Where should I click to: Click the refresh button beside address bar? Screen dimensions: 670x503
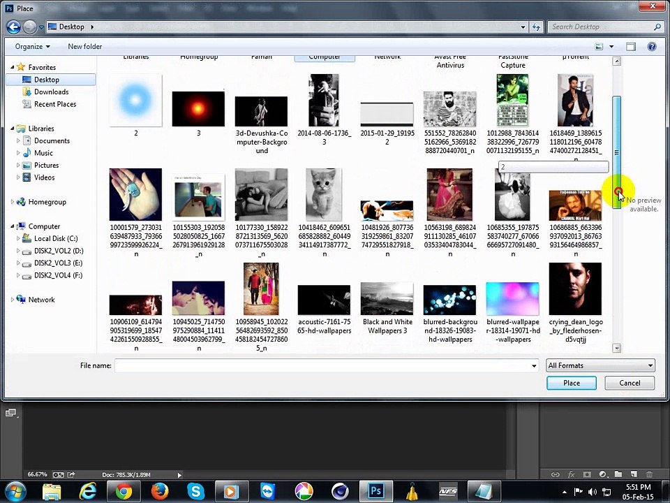(536, 27)
